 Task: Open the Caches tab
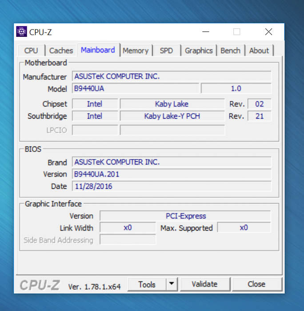tap(61, 51)
